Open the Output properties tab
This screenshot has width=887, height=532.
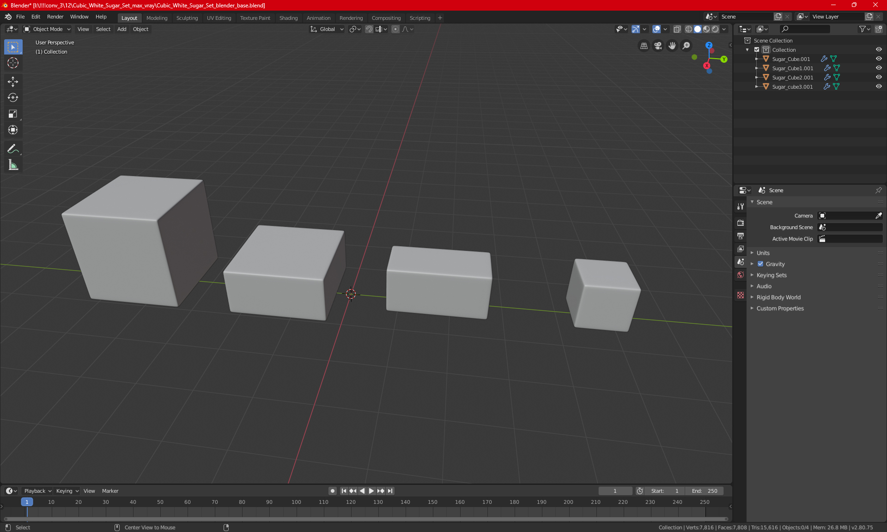point(741,236)
